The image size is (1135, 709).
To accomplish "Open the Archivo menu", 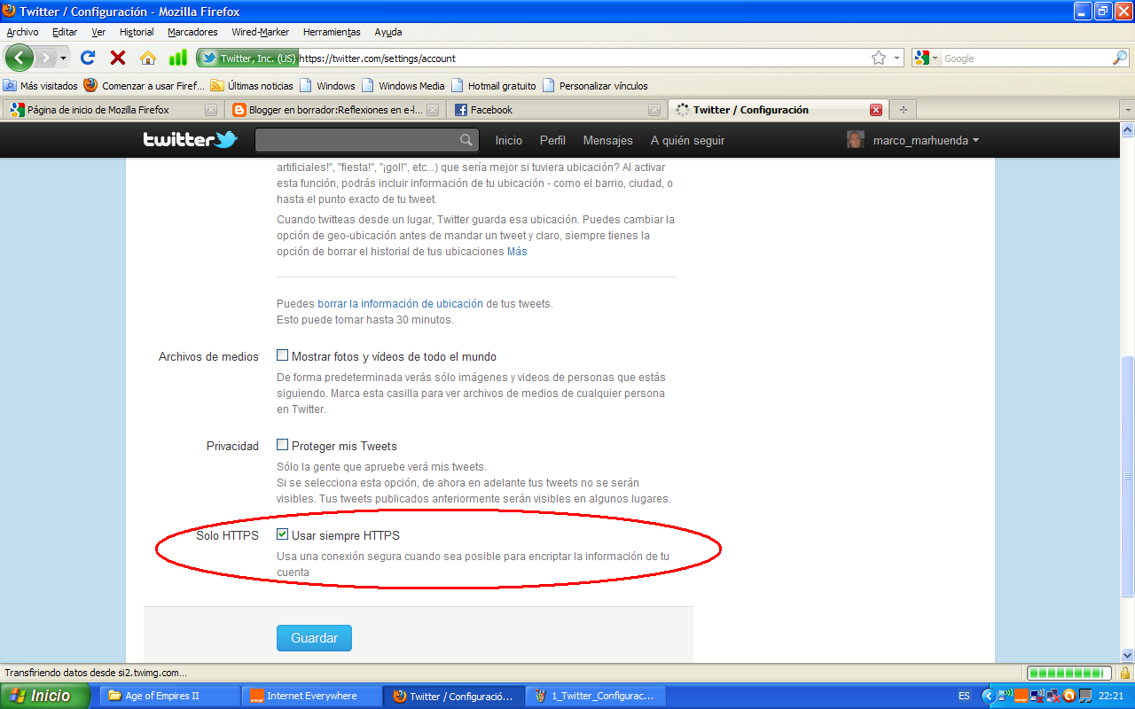I will click(x=23, y=32).
